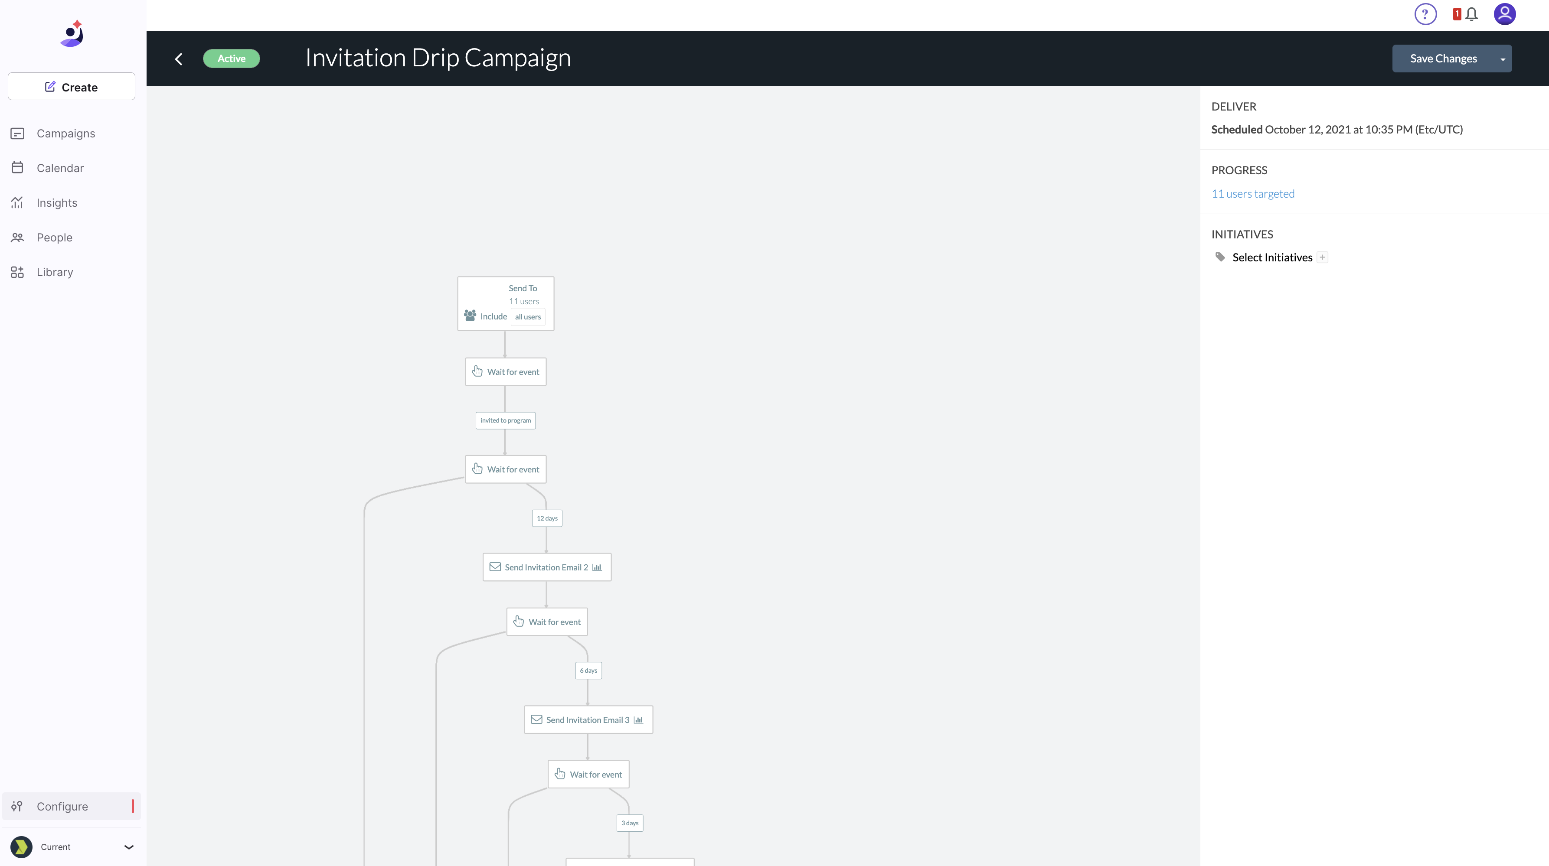The height and width of the screenshot is (866, 1549).
Task: Go back using the back arrow
Action: [179, 59]
